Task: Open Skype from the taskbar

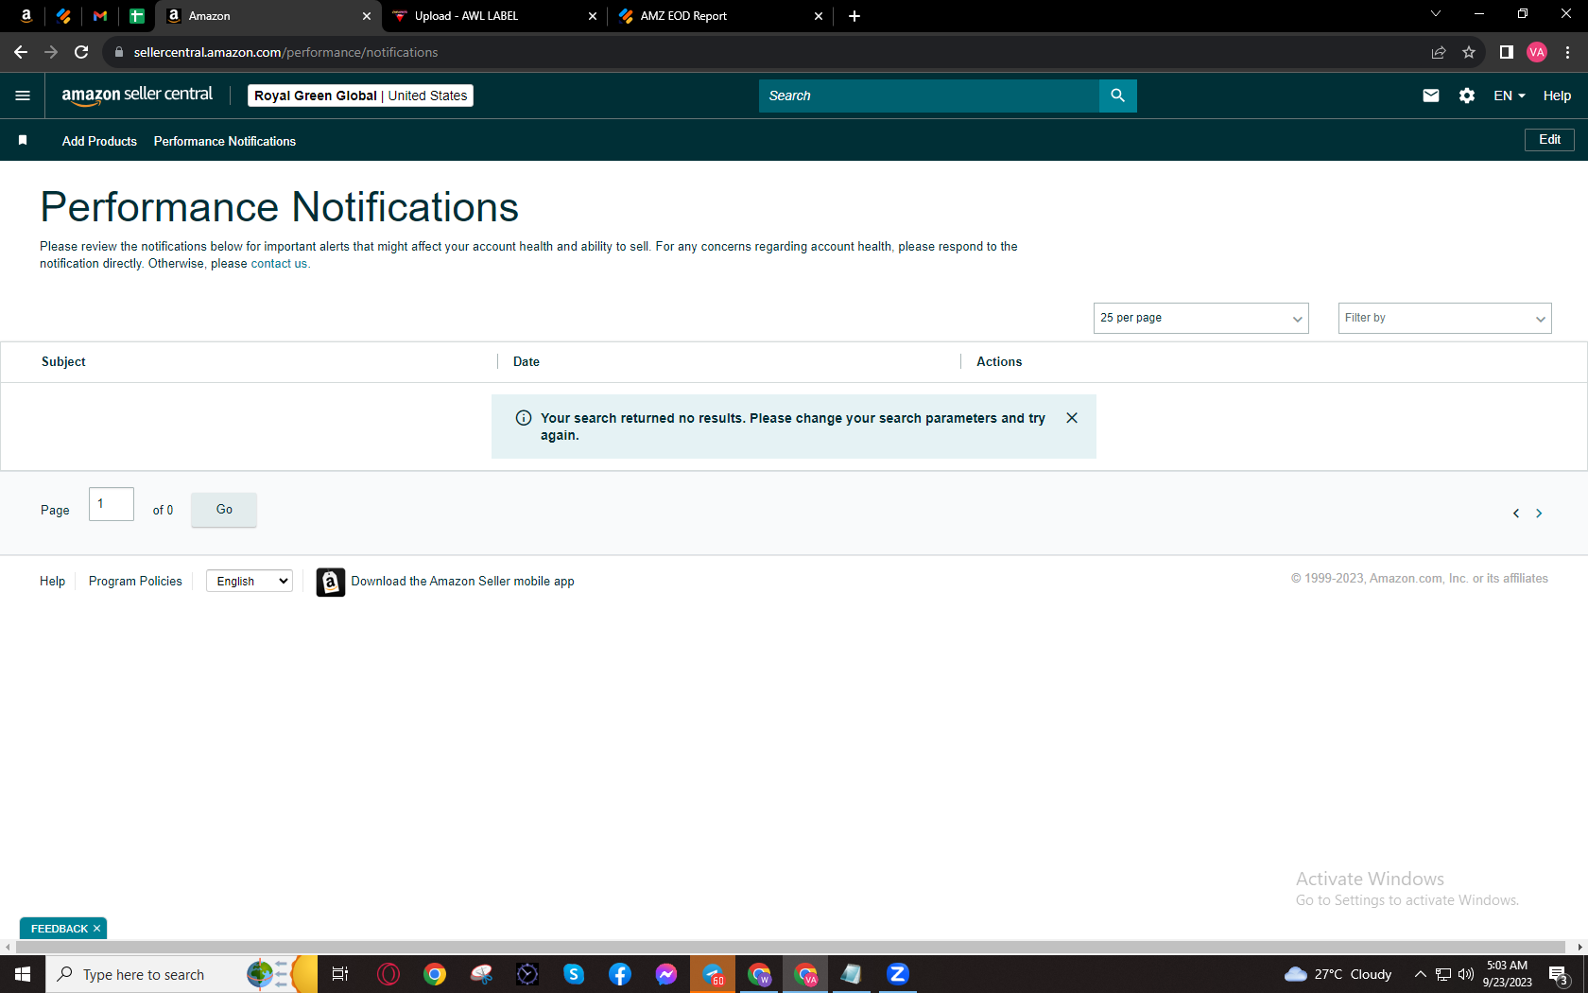Action: pyautogui.click(x=574, y=974)
